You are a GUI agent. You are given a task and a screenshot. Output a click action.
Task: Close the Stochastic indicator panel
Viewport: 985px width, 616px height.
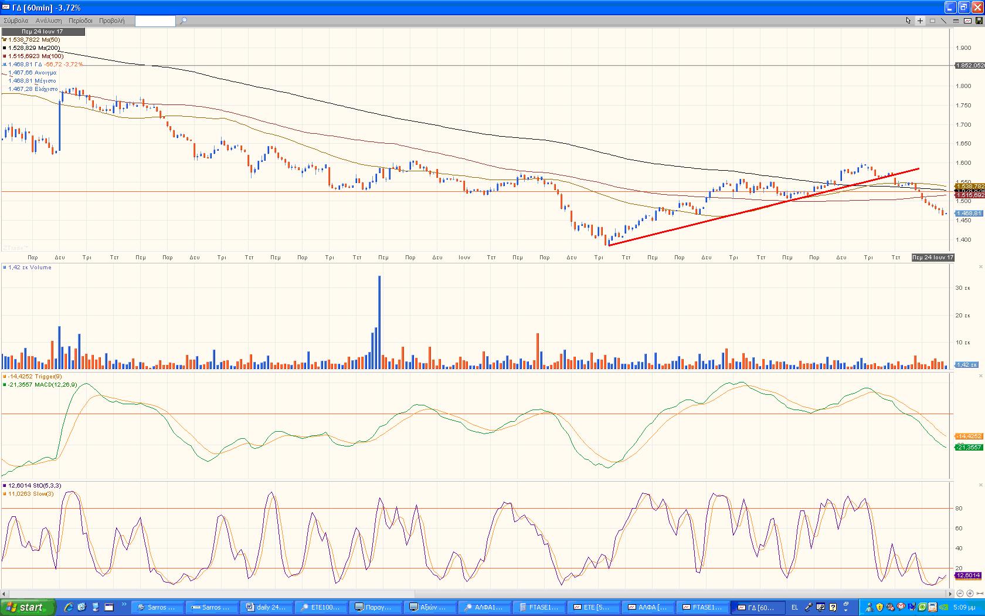[980, 485]
